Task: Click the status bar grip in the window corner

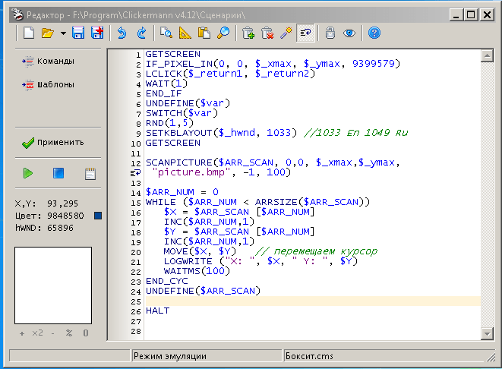Action: pyautogui.click(x=491, y=358)
